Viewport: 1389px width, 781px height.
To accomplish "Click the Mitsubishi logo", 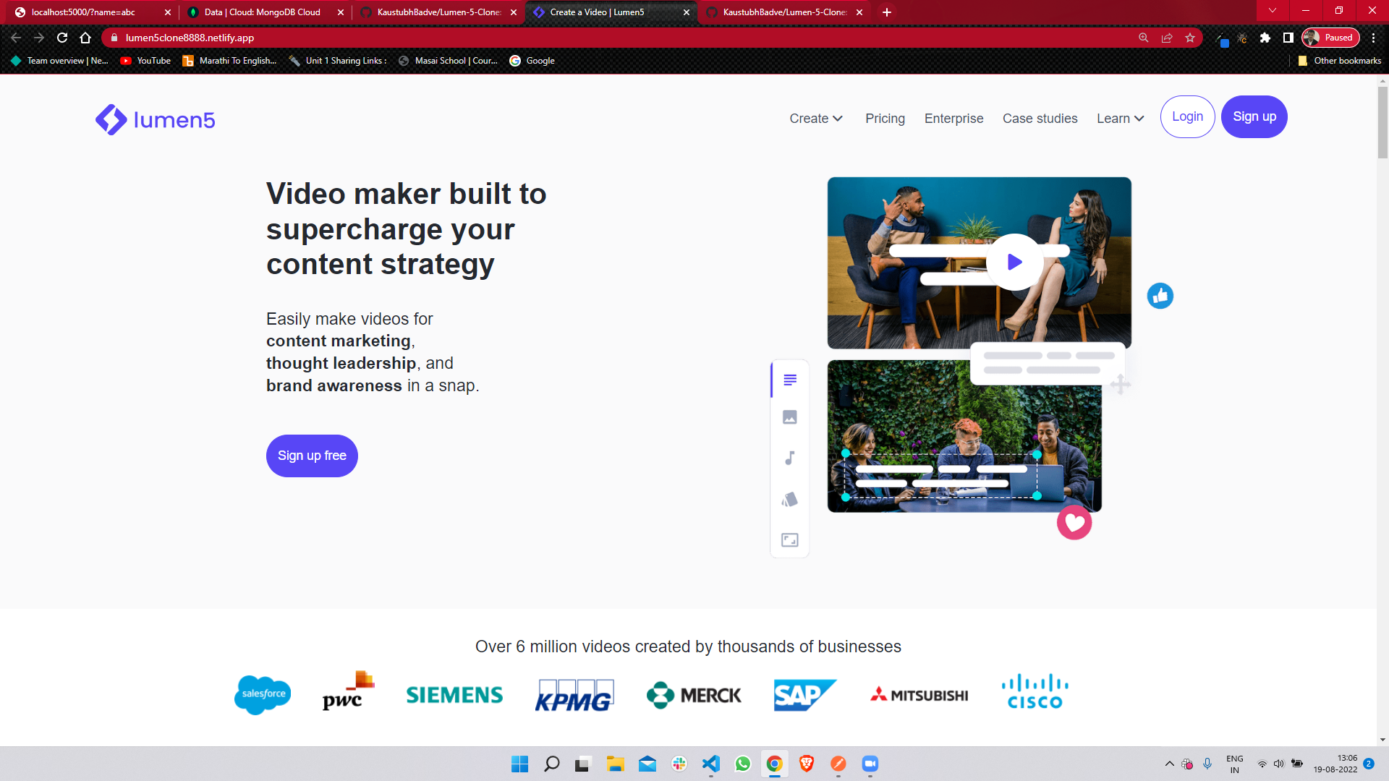I will click(919, 695).
